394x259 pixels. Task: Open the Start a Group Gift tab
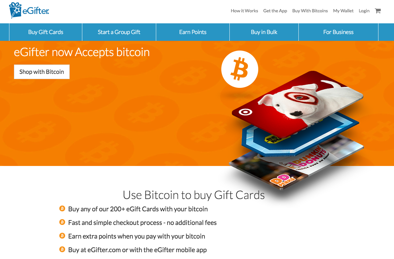tap(119, 32)
